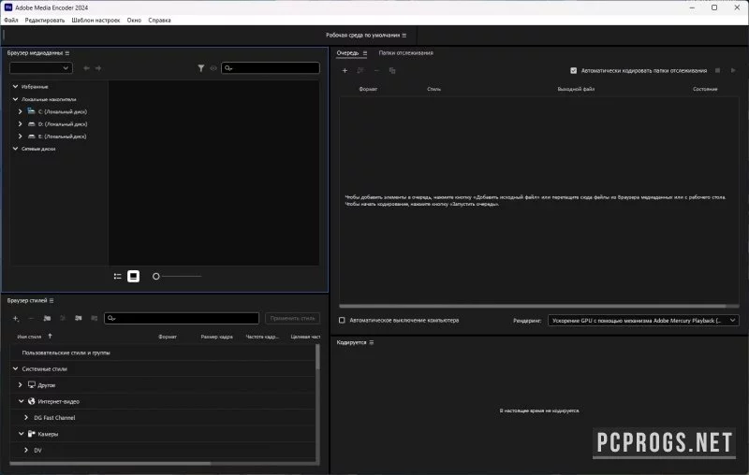749x475 pixels.
Task: Click the filter funnel icon in media browser
Action: (x=201, y=68)
